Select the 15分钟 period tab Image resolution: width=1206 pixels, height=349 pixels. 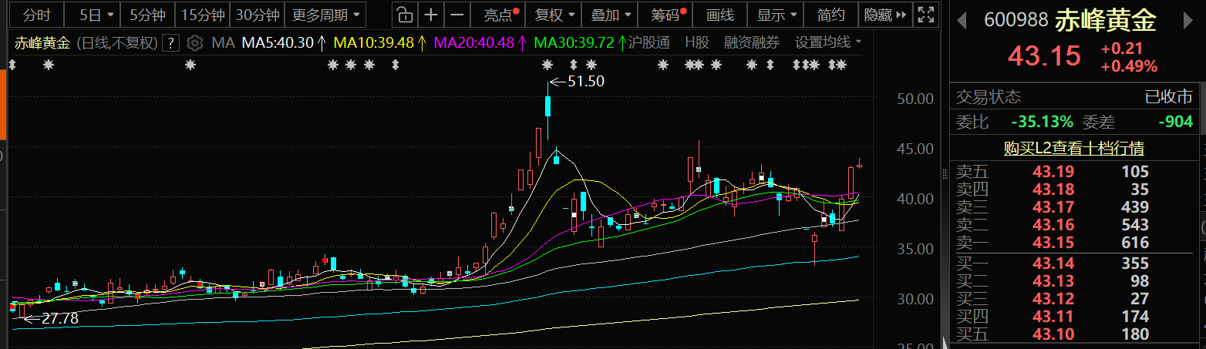click(x=202, y=15)
